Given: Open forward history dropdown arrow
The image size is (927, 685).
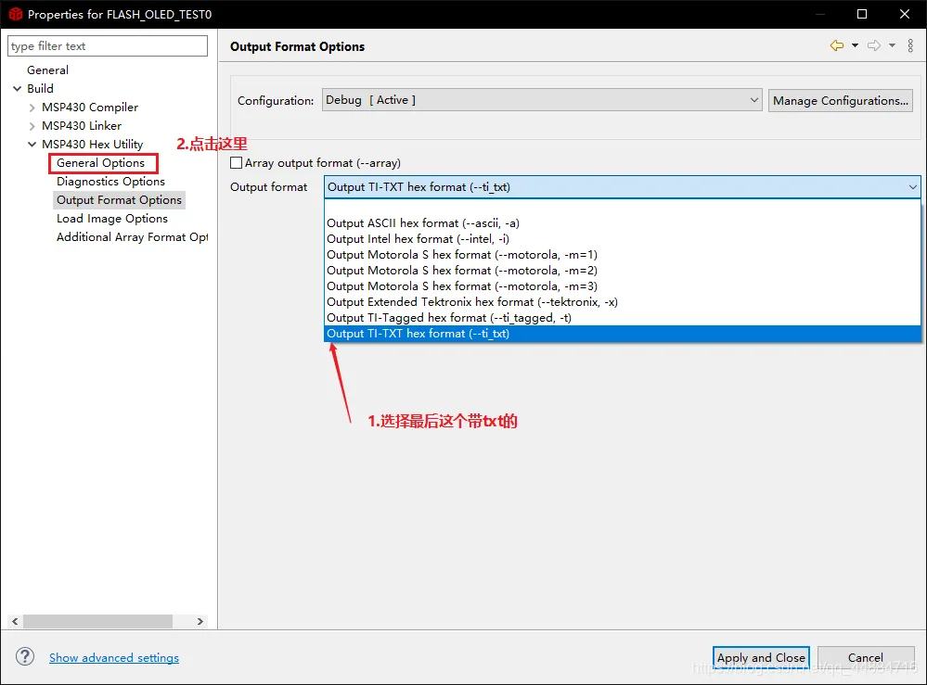Looking at the screenshot, I should tap(892, 45).
